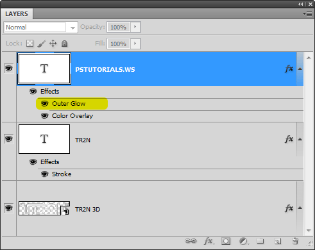Open the Layers panel options menu
Viewport: 315px width, 250px height.
(x=307, y=14)
